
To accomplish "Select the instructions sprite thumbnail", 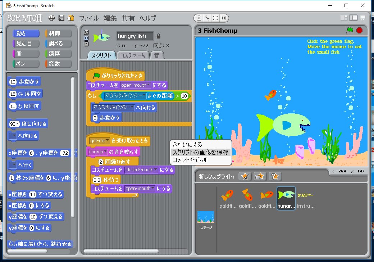I will (306, 198).
